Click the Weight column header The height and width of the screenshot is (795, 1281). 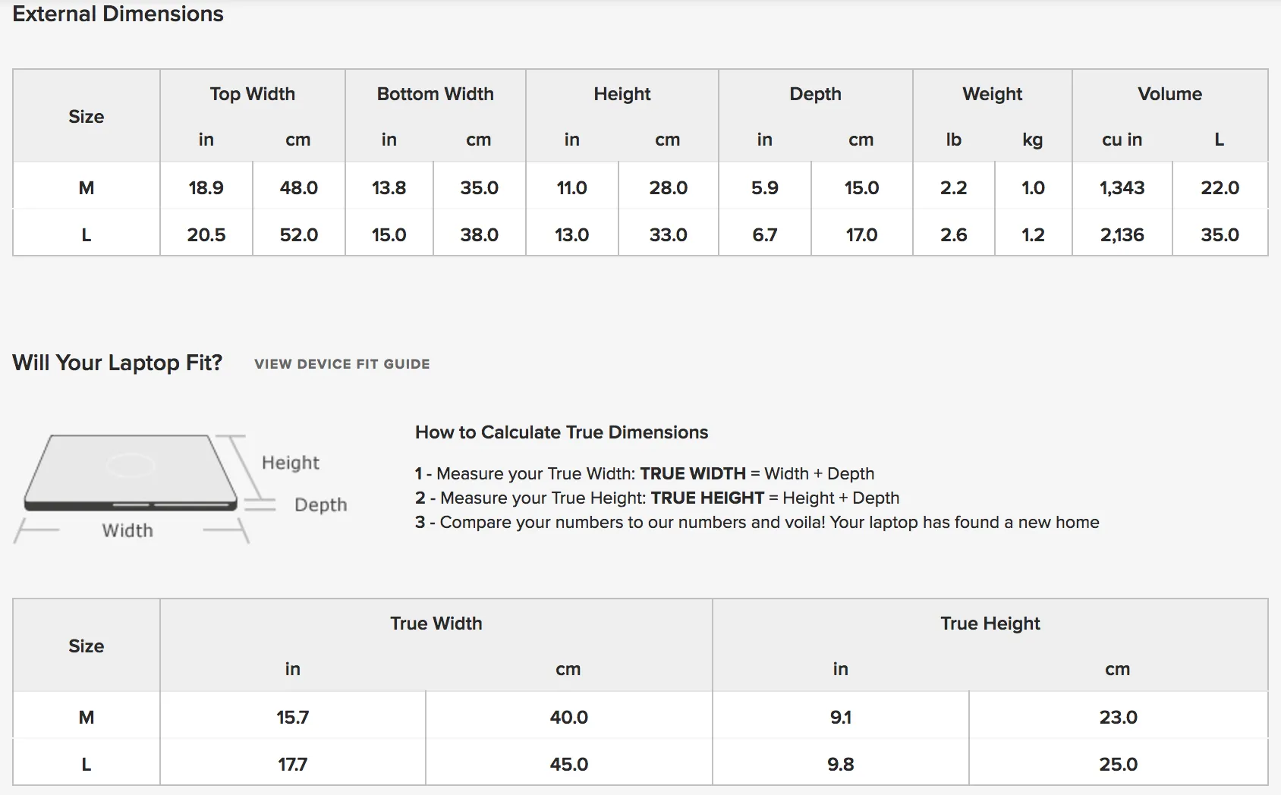[x=993, y=94]
